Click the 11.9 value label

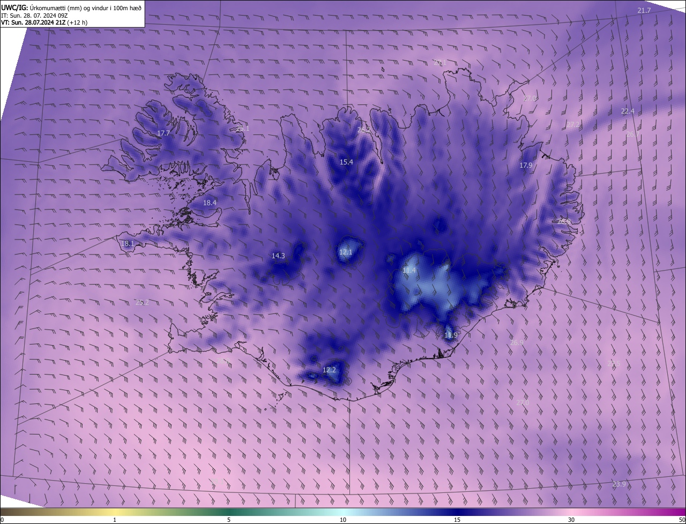tap(451, 335)
